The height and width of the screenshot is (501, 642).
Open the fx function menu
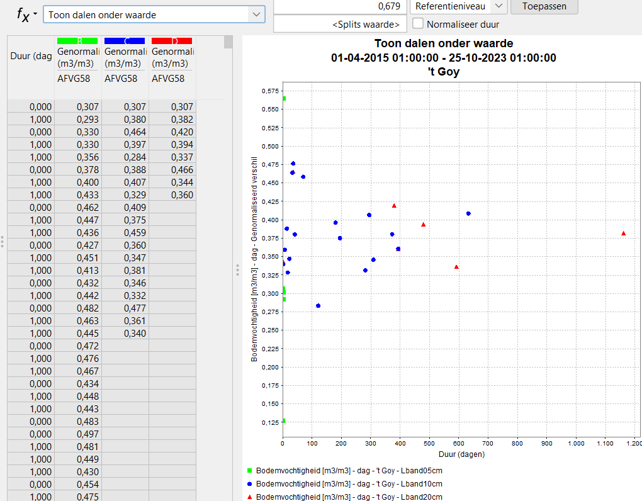(27, 14)
